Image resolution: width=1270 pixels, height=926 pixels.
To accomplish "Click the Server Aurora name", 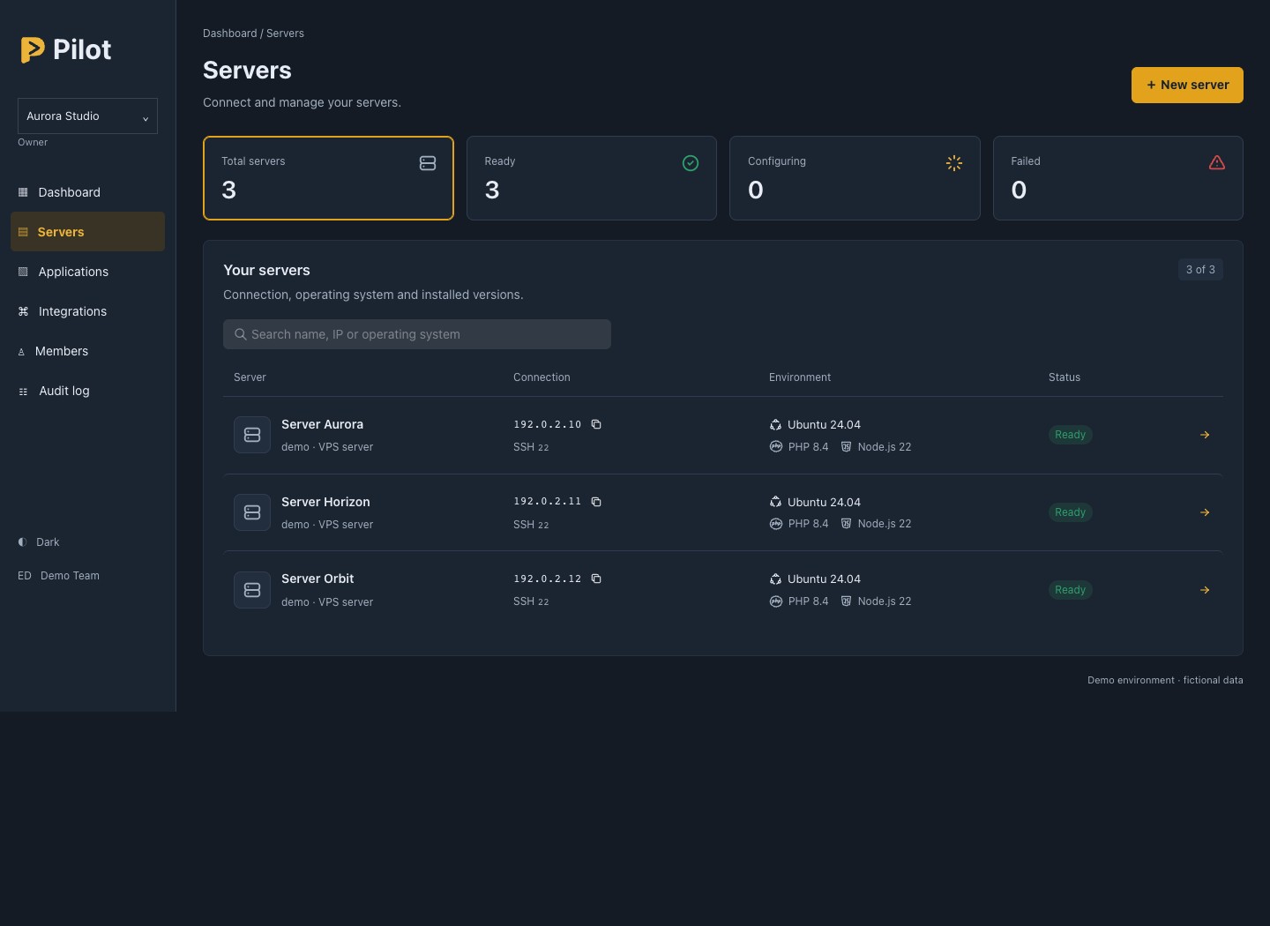I will [322, 424].
